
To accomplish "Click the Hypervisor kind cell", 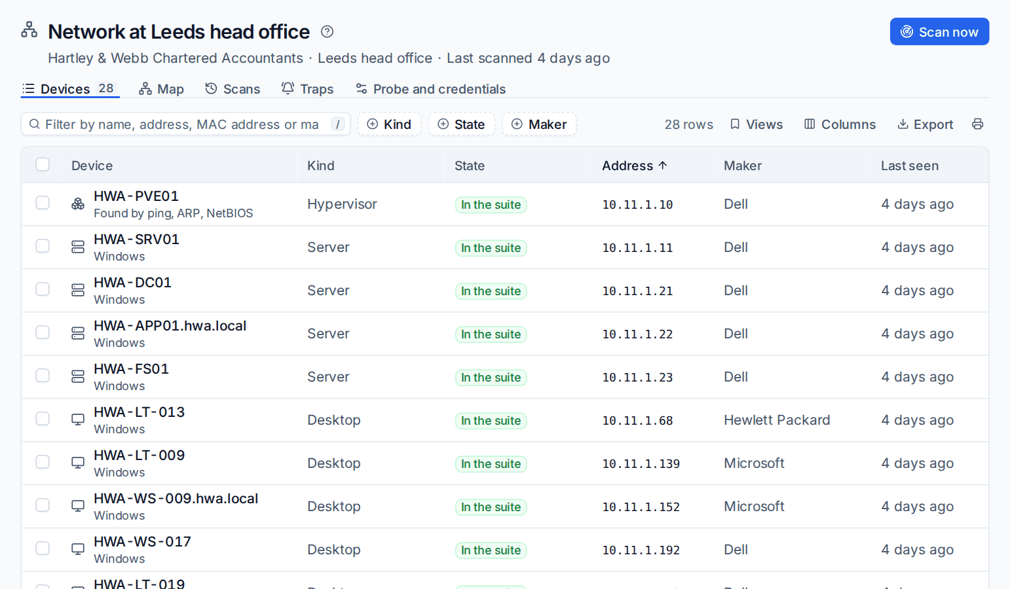I will tap(342, 204).
